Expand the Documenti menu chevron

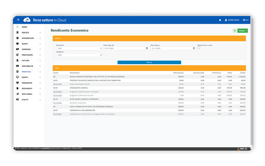pos(40,89)
